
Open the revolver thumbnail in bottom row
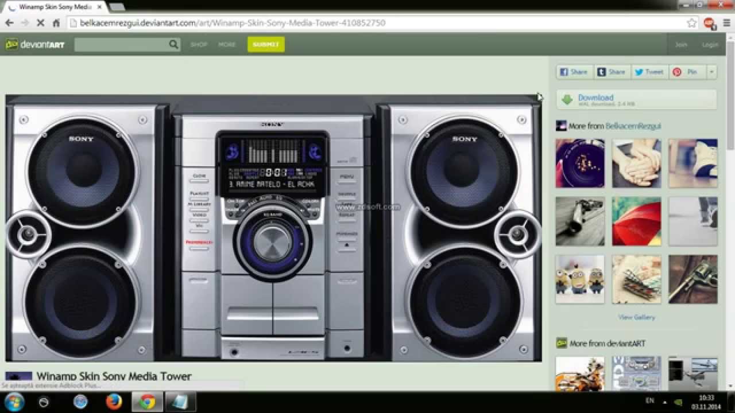(x=693, y=279)
